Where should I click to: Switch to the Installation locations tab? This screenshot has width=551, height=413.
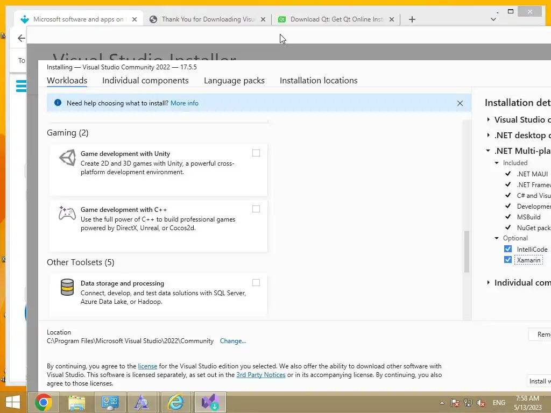(x=319, y=81)
